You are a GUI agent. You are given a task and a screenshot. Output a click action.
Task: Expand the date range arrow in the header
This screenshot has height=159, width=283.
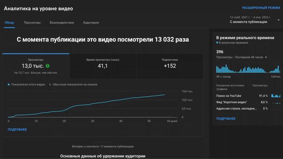[279, 20]
